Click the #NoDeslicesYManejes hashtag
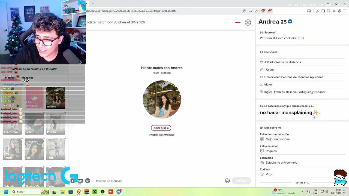The height and width of the screenshot is (196, 349). 162,135
